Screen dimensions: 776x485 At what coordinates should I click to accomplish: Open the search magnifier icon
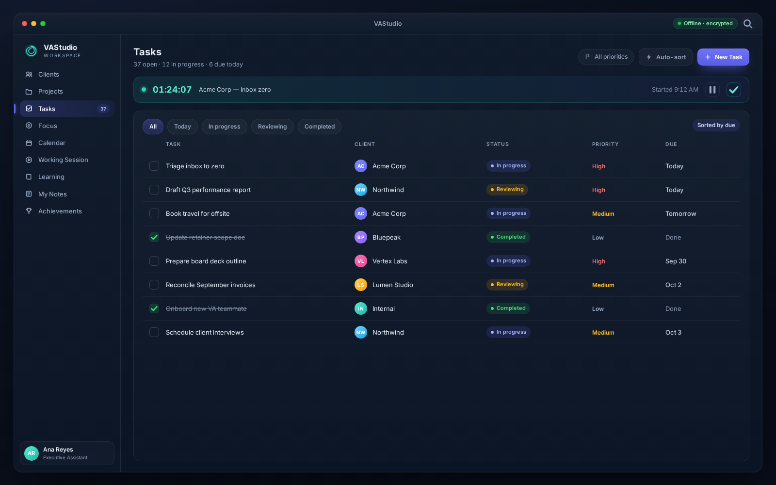(748, 24)
